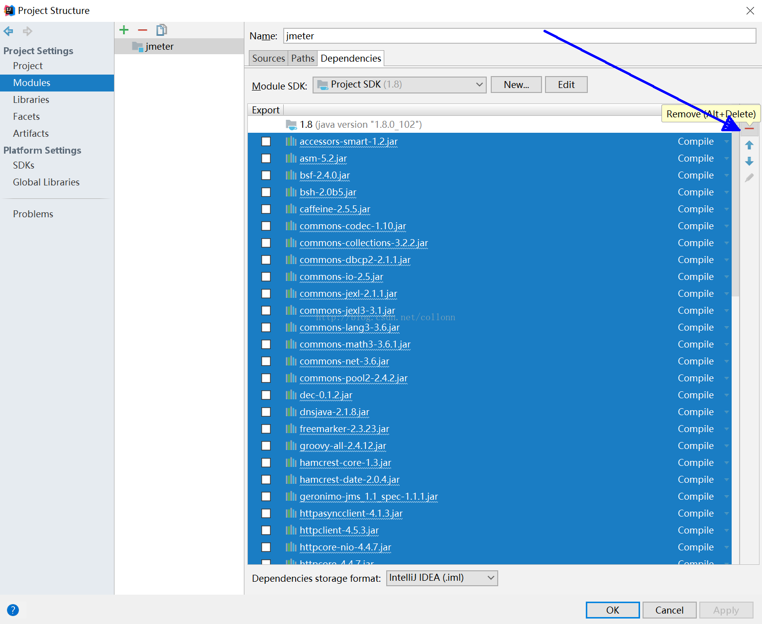
Task: Click the red Remove module icon
Action: (142, 30)
